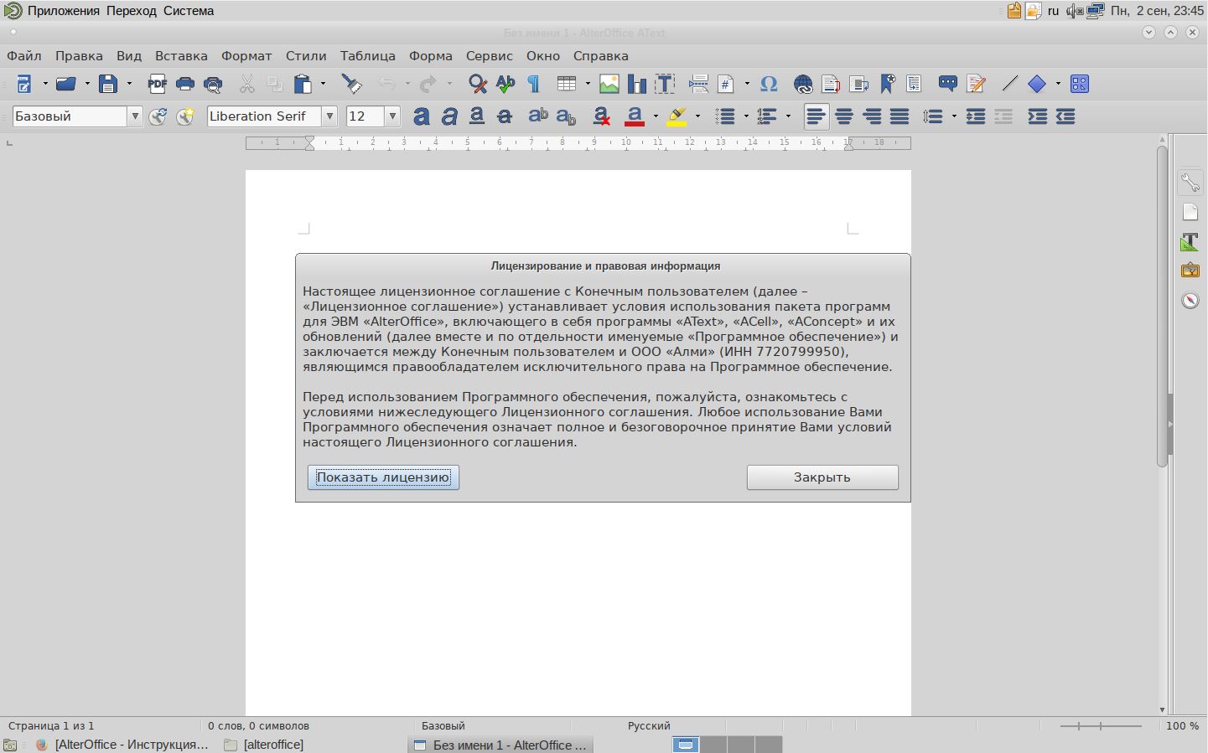
Task: Paste from the clipboard icon
Action: click(303, 84)
